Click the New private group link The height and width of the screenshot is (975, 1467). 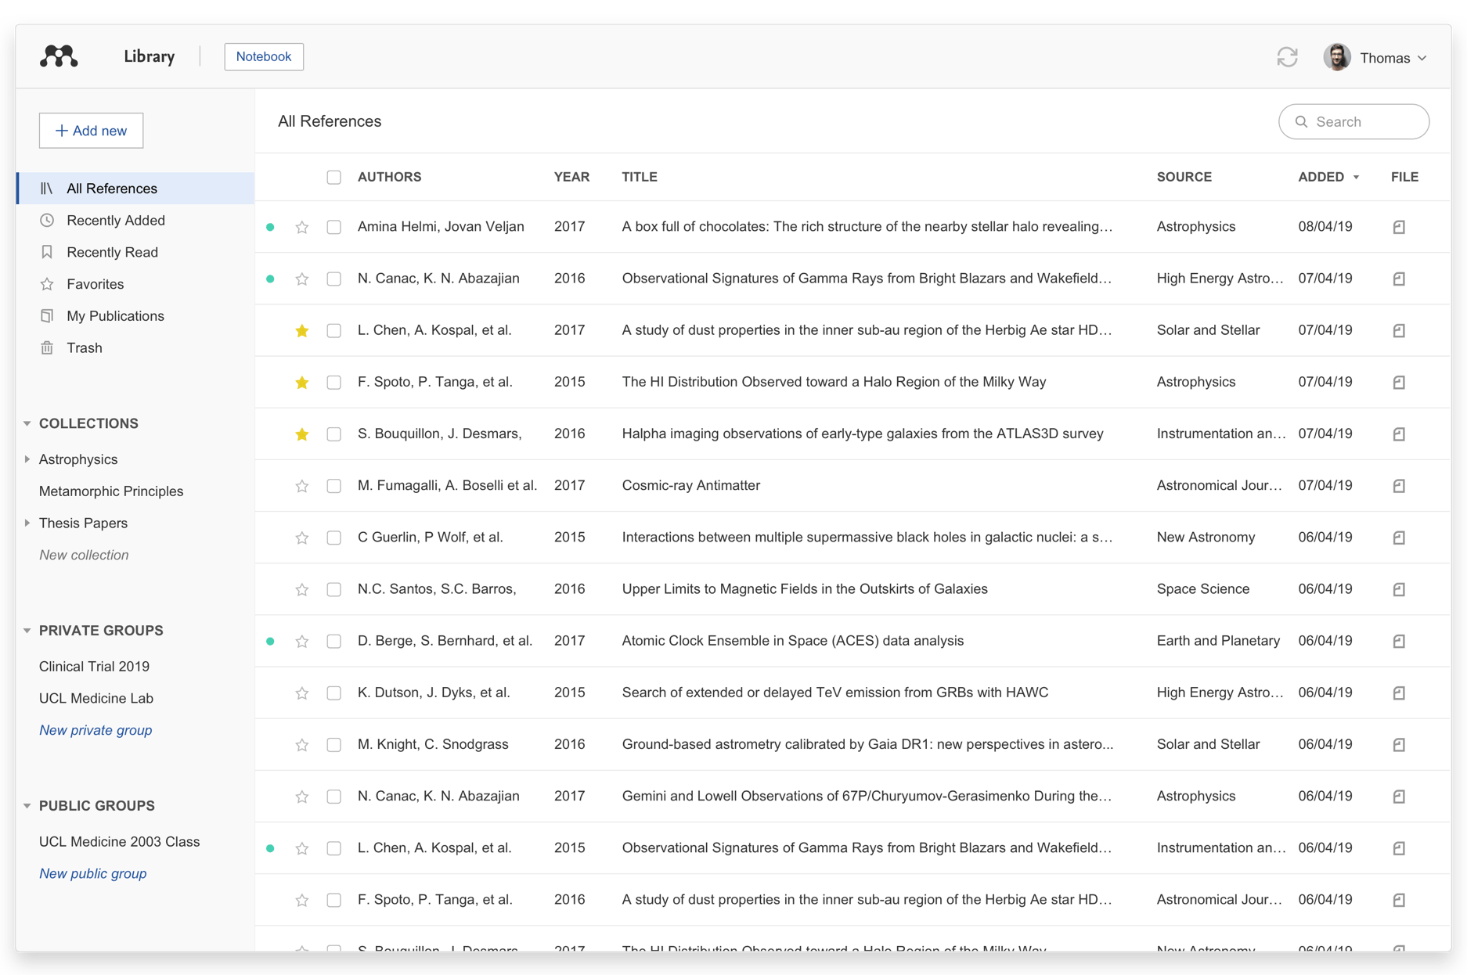point(96,730)
